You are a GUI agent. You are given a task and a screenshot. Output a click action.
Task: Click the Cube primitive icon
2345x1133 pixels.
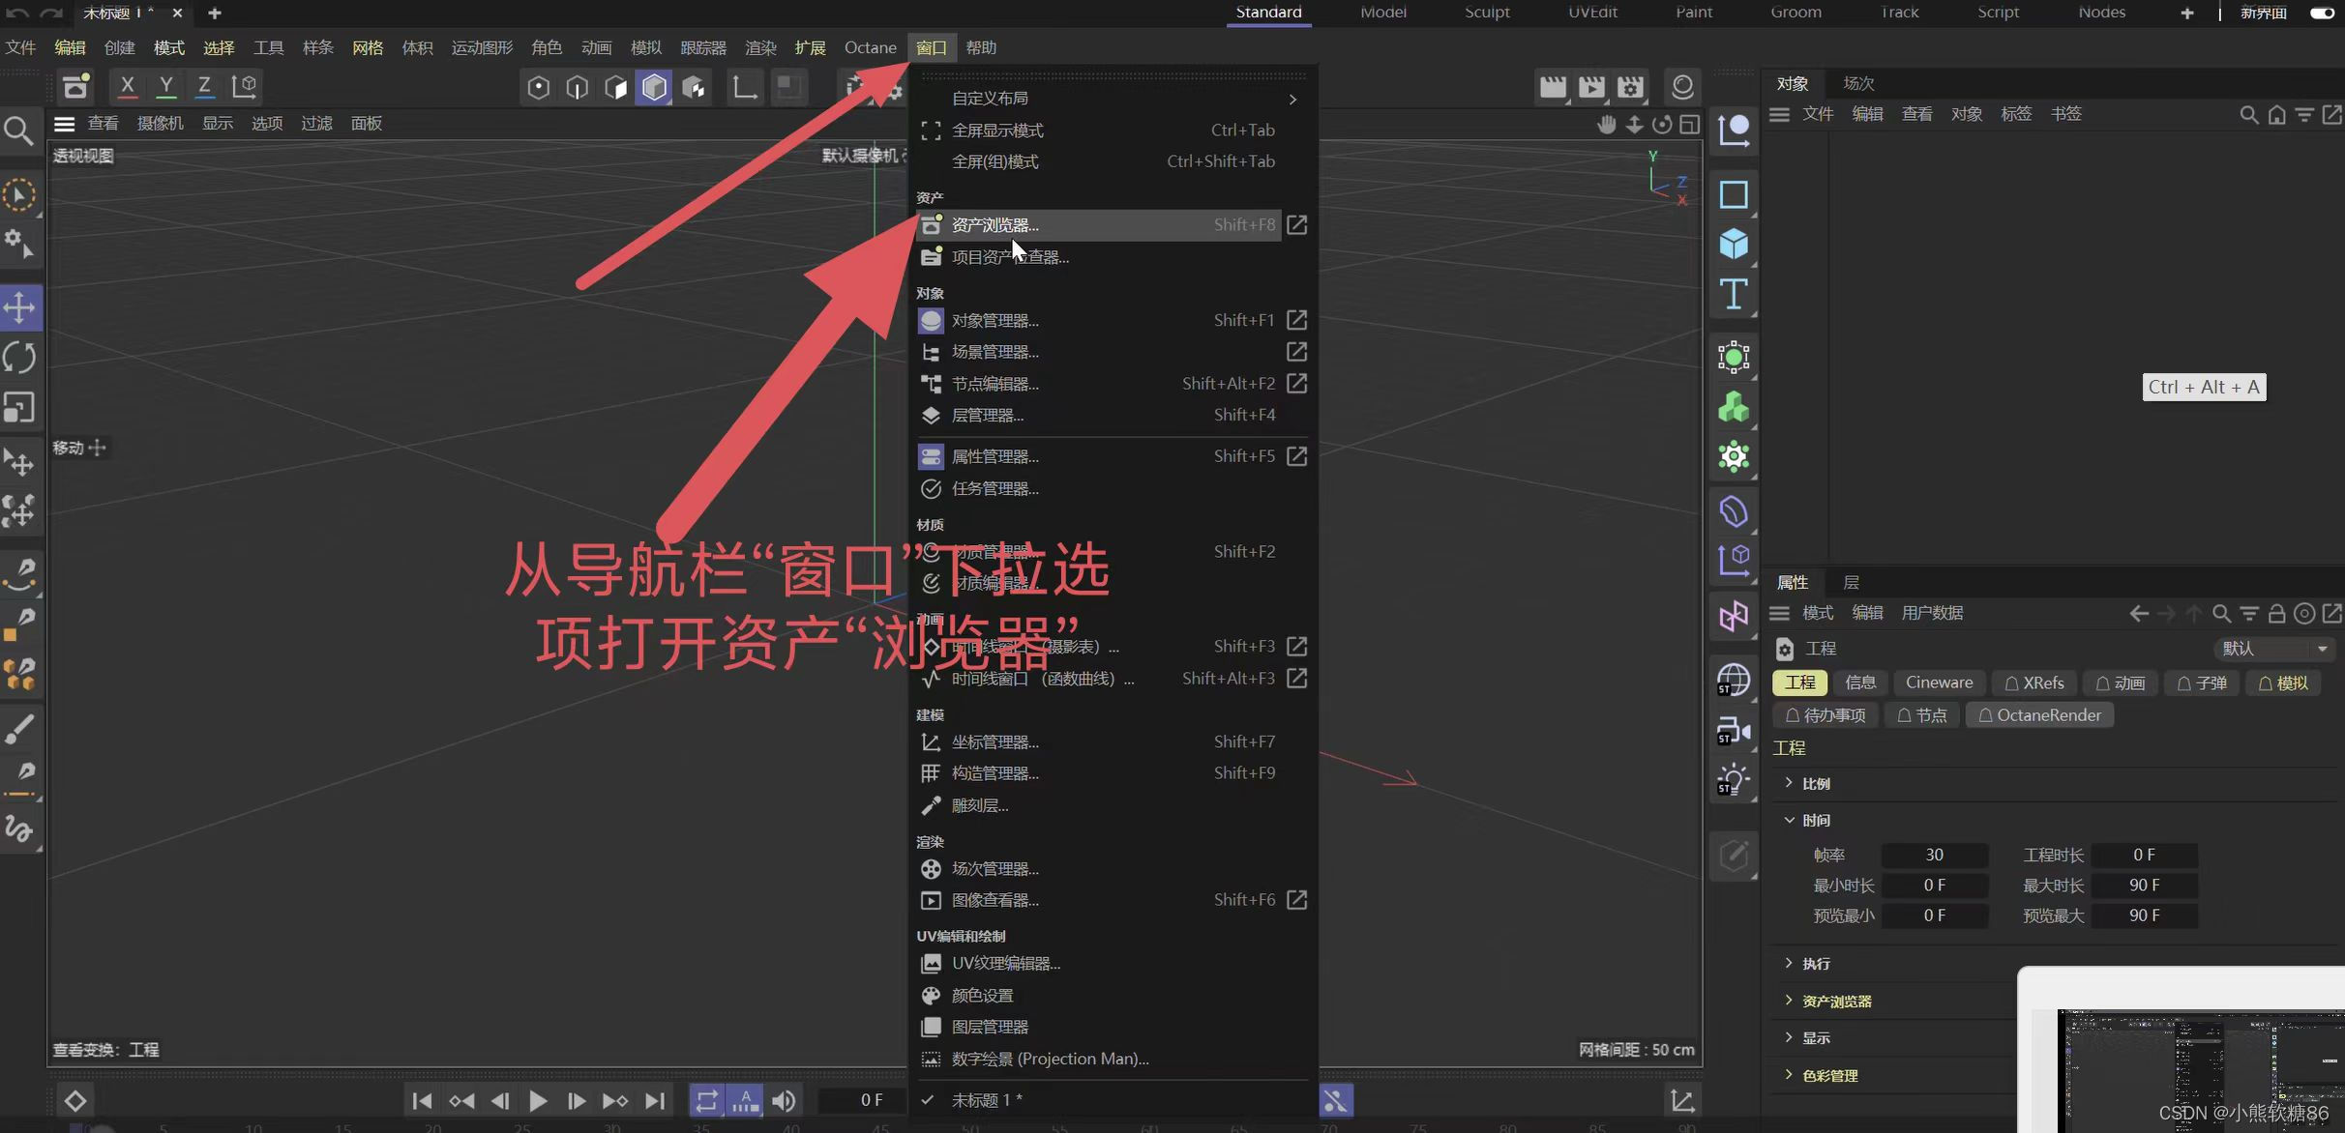[1733, 244]
